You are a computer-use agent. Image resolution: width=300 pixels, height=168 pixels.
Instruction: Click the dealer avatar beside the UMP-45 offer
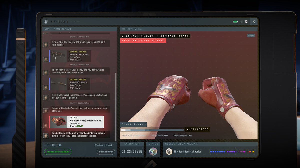click(46, 59)
